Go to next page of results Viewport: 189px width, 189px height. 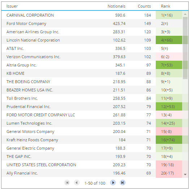(x=113, y=182)
